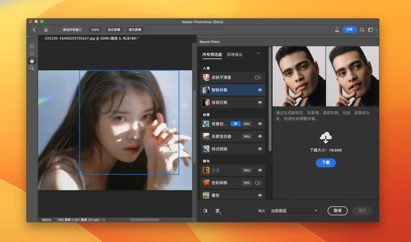The width and height of the screenshot is (411, 242).
Task: Click the back arrow in the options bar
Action: (x=34, y=30)
